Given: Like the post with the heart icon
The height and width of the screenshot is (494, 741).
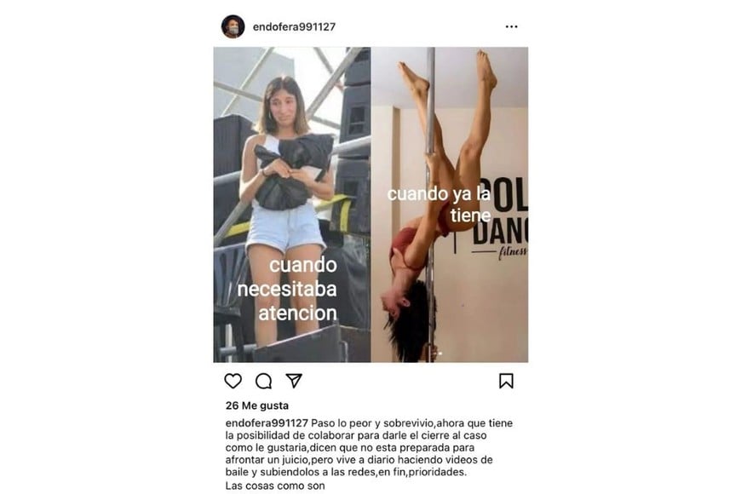Looking at the screenshot, I should 233,381.
